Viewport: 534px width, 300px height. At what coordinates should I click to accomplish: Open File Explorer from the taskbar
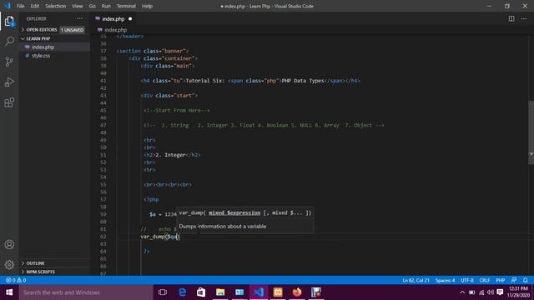[x=220, y=292]
